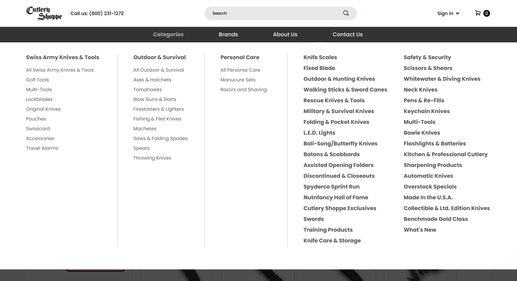Screen dimensions: 517x281
Task: Open Razors and Shaving
Action: click(x=244, y=90)
